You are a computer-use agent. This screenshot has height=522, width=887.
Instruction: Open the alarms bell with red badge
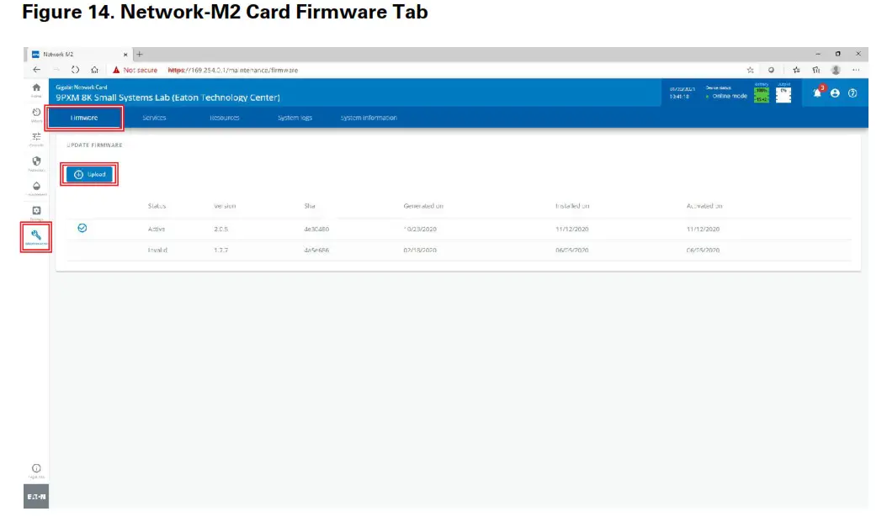(x=817, y=92)
